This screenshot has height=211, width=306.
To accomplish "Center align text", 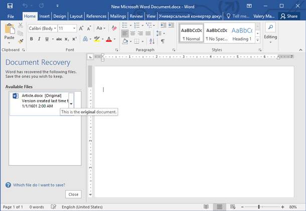I will coord(133,33).
